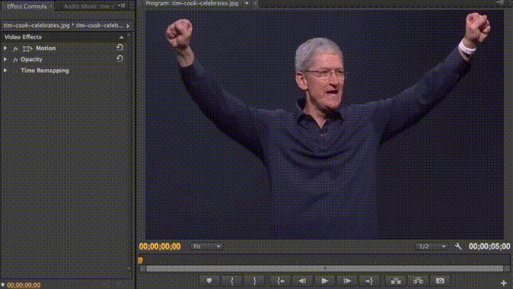513x289 pixels.
Task: Click the Lift button
Action: tap(396, 281)
